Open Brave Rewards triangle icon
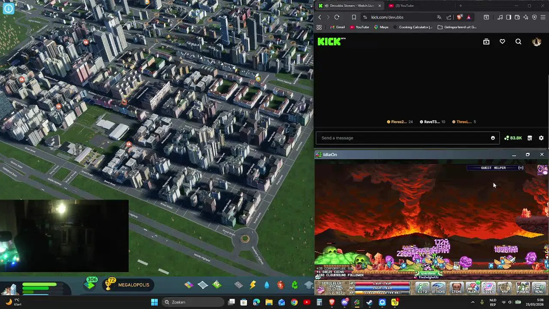 click(x=468, y=17)
